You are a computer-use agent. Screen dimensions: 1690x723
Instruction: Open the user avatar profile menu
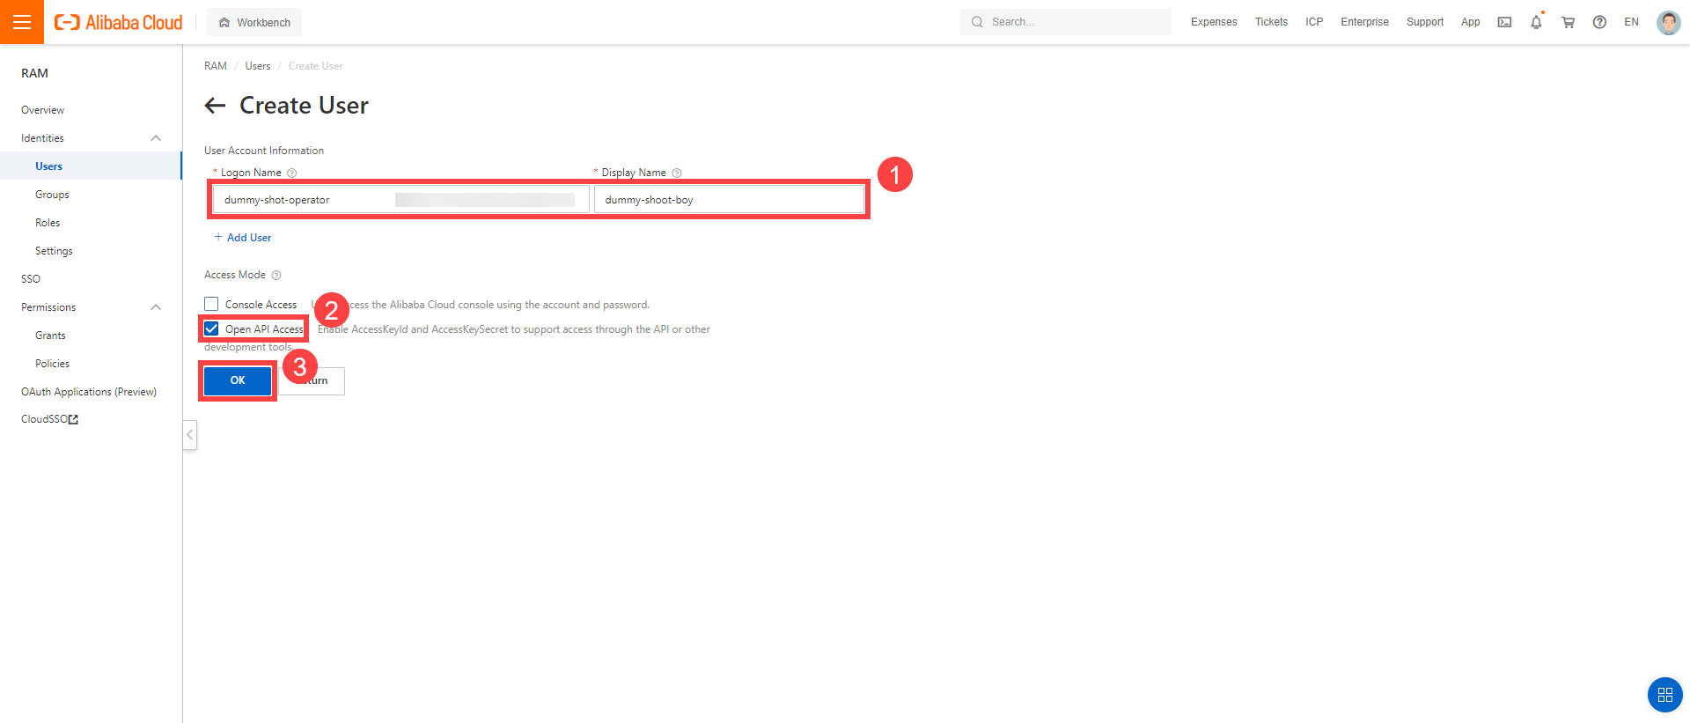(1667, 22)
